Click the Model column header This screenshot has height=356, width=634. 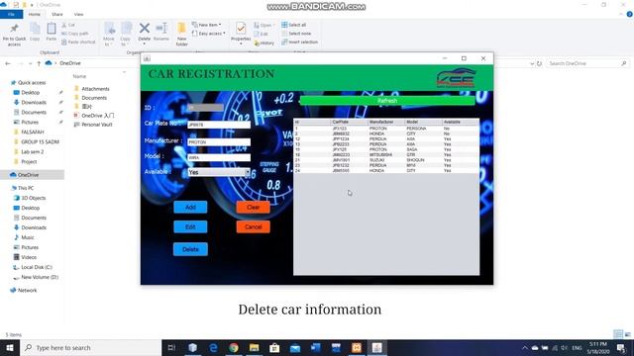point(423,122)
